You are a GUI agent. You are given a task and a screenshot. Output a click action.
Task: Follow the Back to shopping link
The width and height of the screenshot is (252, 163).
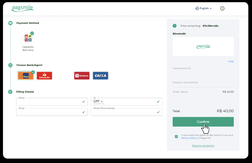203,146
